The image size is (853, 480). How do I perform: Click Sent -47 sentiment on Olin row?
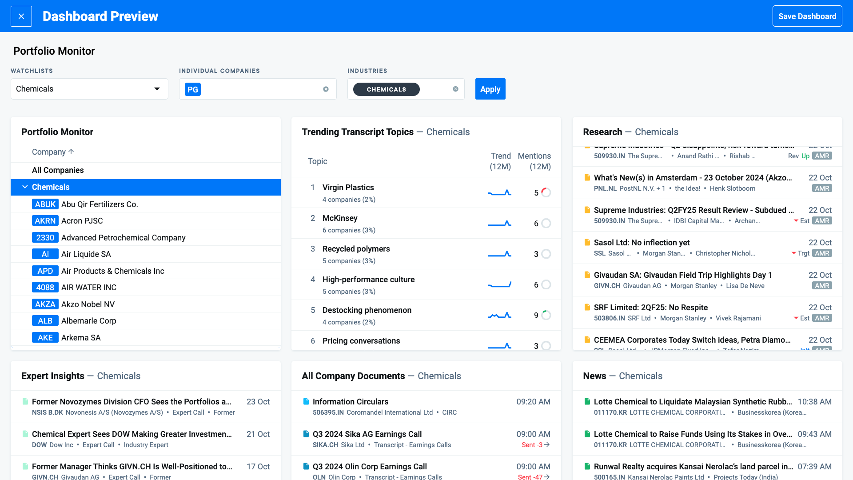534,477
